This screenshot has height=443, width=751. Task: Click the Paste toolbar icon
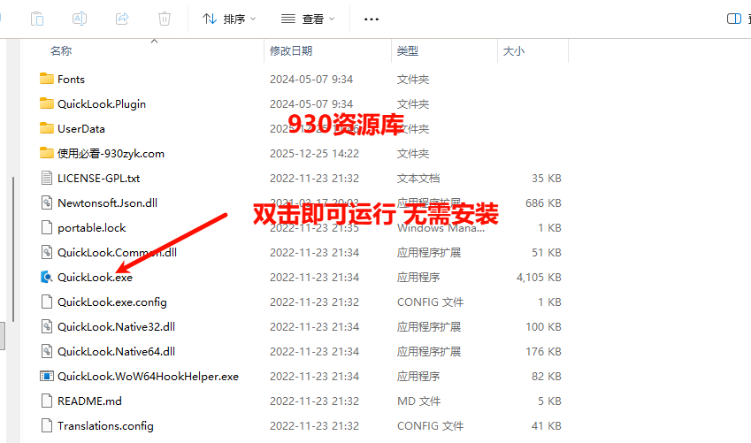37,19
